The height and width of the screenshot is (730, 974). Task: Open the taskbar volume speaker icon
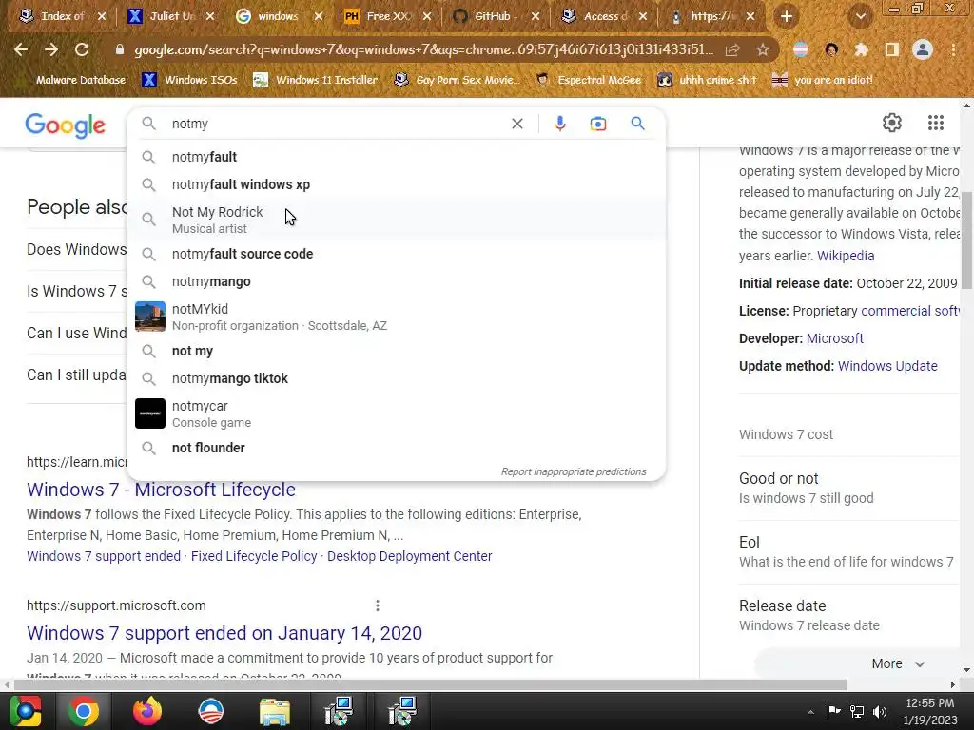pyautogui.click(x=879, y=712)
